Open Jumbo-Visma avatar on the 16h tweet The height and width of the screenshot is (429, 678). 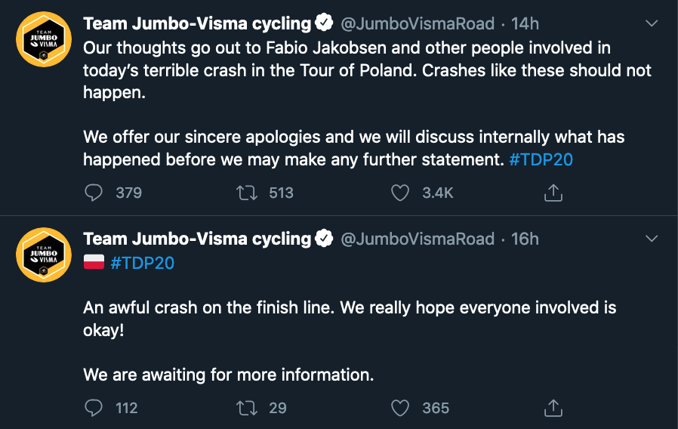pyautogui.click(x=44, y=255)
